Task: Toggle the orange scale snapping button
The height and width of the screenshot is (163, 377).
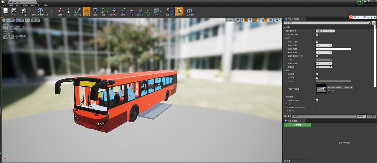Action: pos(265,20)
